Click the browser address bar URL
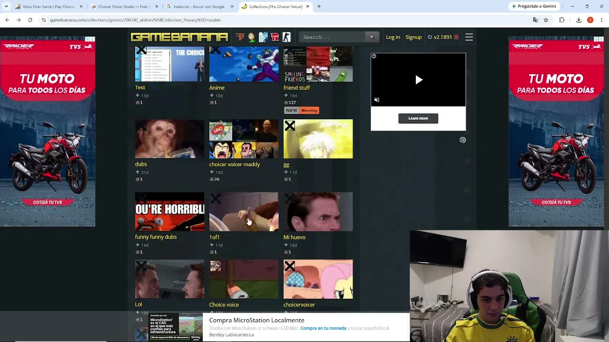Image resolution: width=609 pixels, height=342 pixels. (136, 20)
